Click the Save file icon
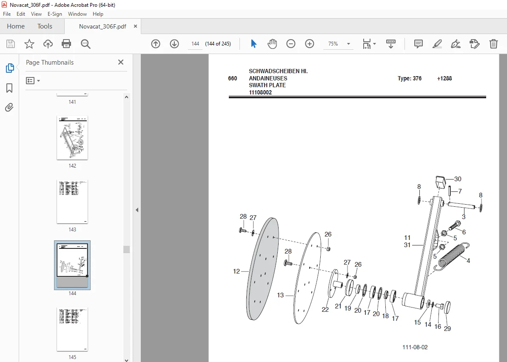Viewport: 507px width, 362px height. click(11, 44)
